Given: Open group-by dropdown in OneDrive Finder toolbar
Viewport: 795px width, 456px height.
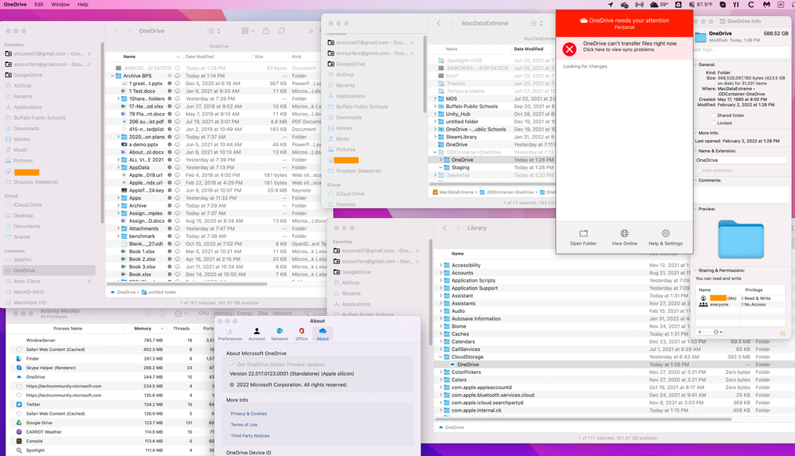Looking at the screenshot, I should tap(248, 31).
